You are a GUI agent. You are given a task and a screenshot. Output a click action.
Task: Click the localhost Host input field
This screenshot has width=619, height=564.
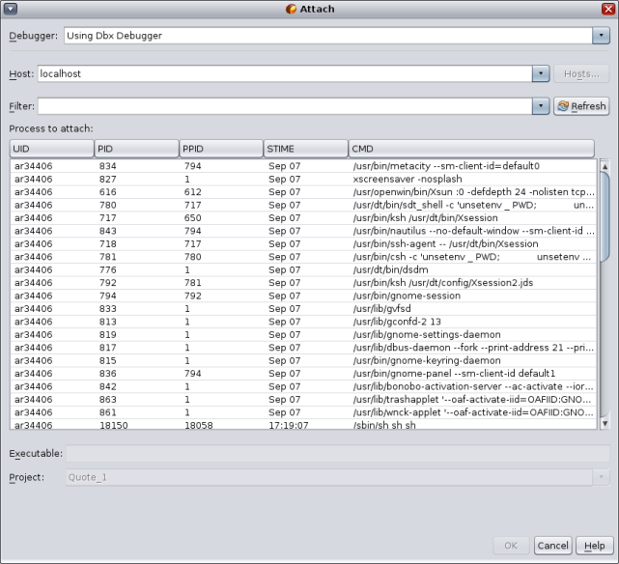(x=284, y=73)
